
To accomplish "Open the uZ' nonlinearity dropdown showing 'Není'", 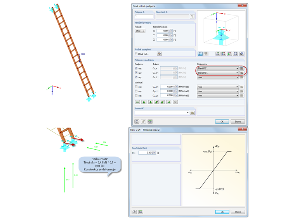I will click(x=218, y=77).
